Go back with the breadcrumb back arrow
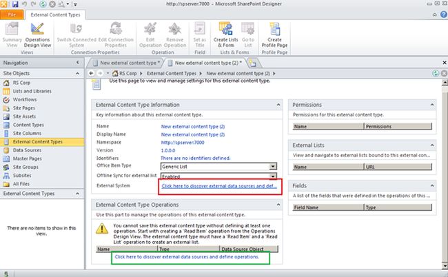 click(x=91, y=74)
